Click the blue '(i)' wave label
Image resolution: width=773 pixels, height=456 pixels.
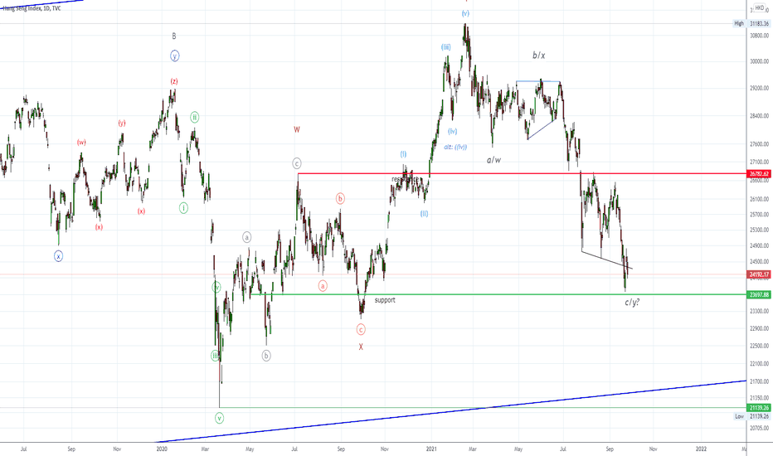403,154
